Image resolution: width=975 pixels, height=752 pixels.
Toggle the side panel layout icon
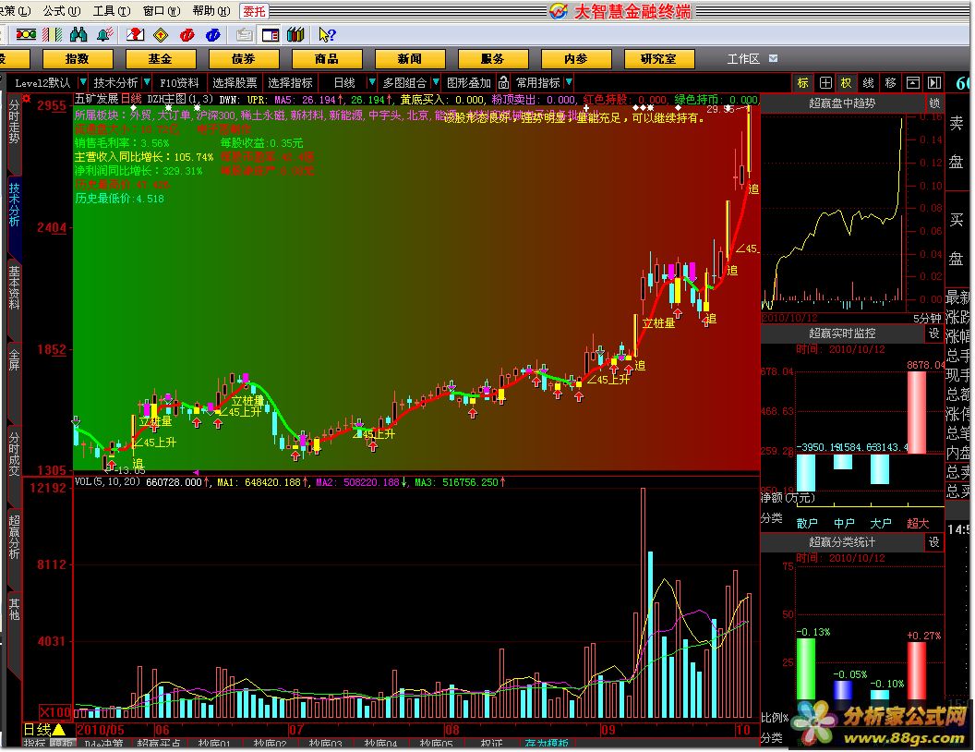pyautogui.click(x=271, y=35)
